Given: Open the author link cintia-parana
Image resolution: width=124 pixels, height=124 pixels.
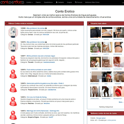Looking at the screenshot, I should click(112, 120).
